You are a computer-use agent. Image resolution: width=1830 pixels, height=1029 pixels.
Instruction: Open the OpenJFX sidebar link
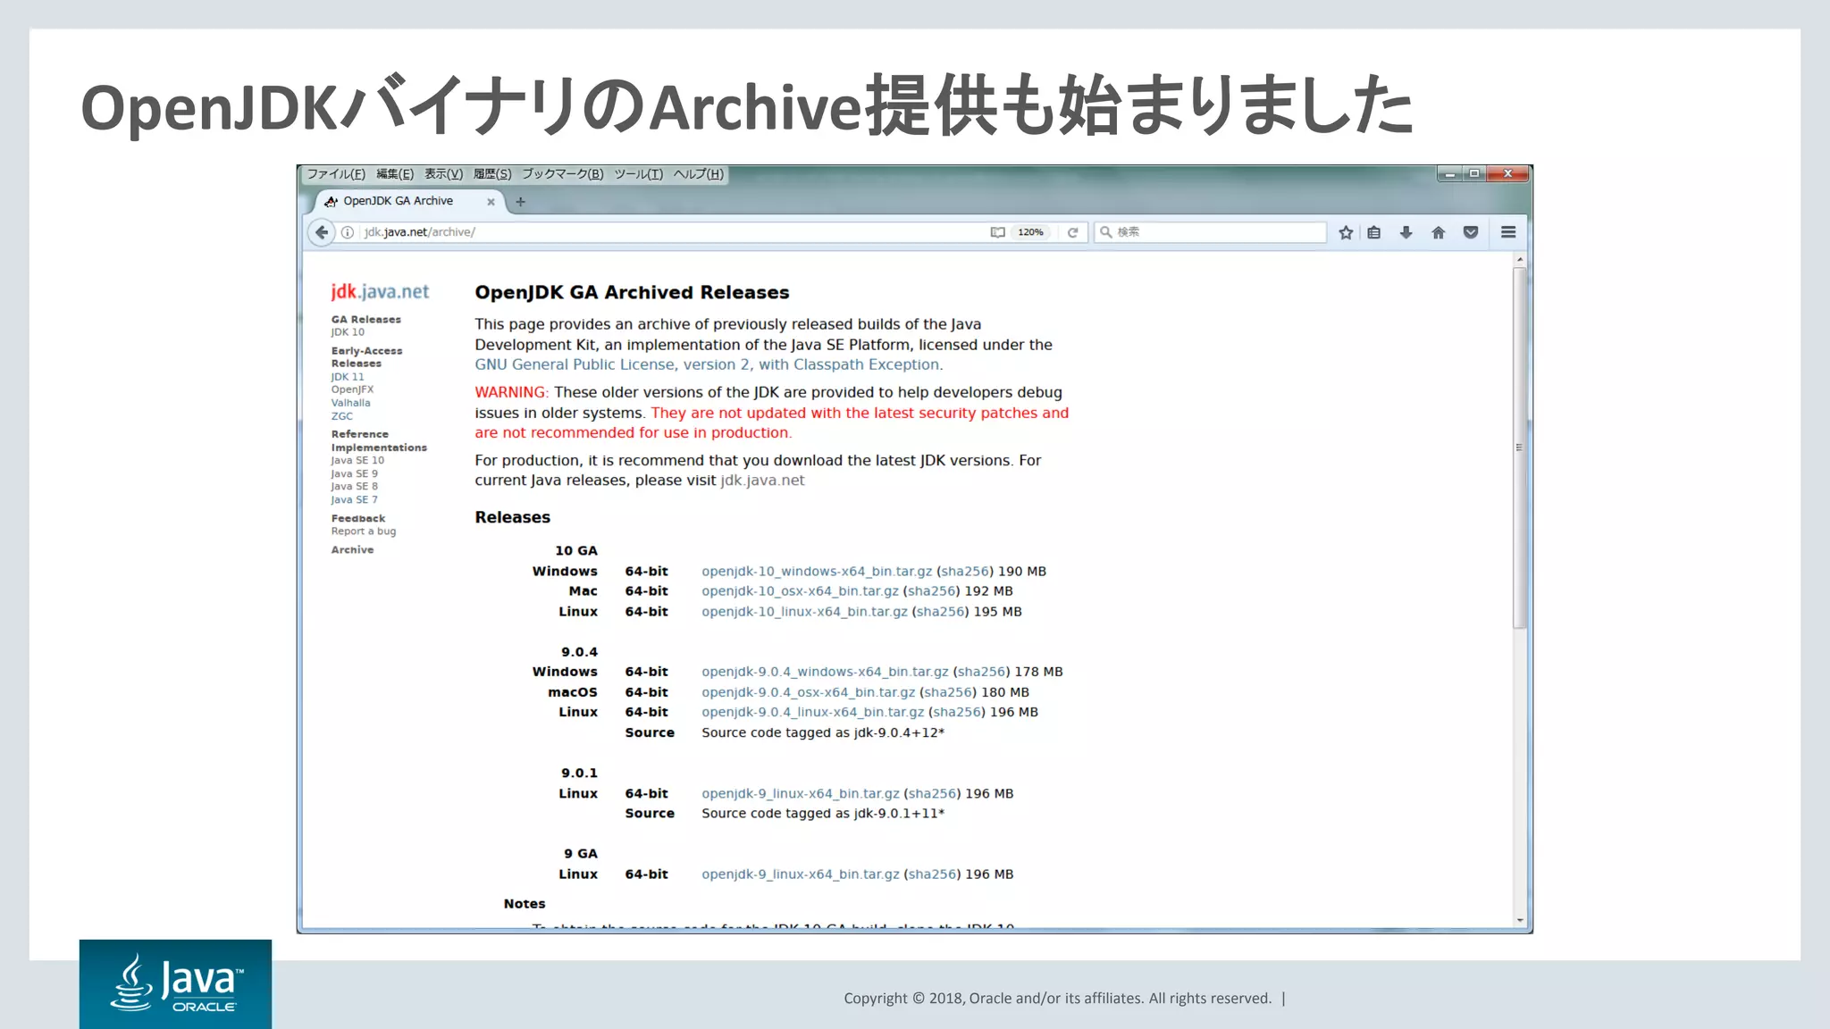(x=352, y=389)
